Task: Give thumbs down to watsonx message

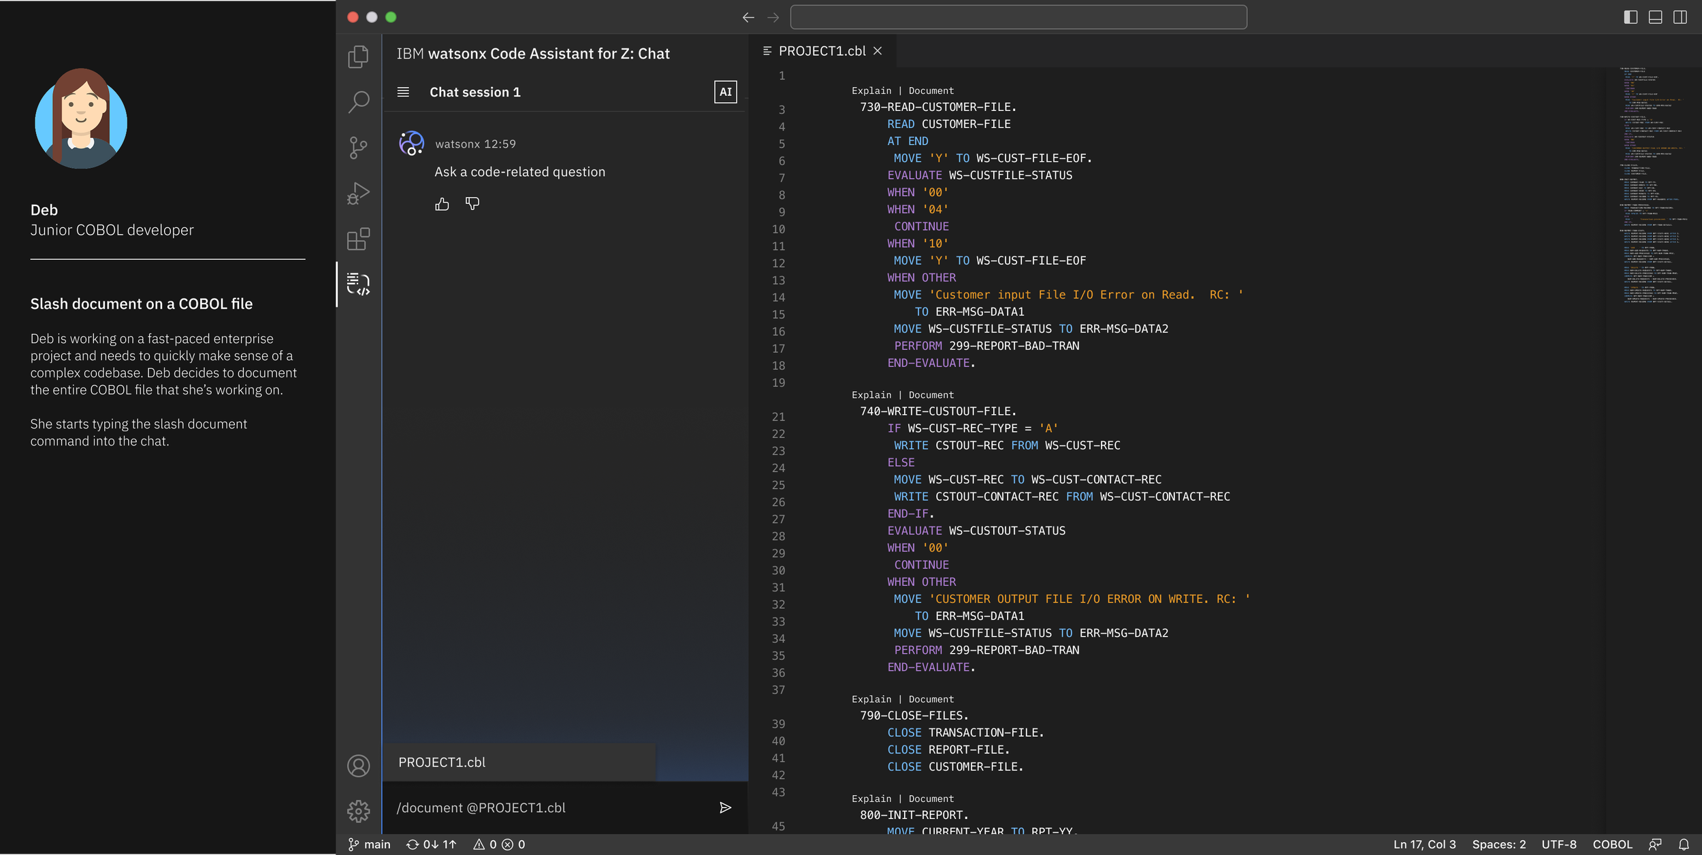Action: (472, 203)
